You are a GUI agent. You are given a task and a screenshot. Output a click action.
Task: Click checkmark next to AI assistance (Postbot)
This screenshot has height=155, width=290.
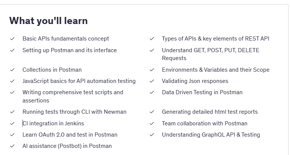pyautogui.click(x=12, y=146)
